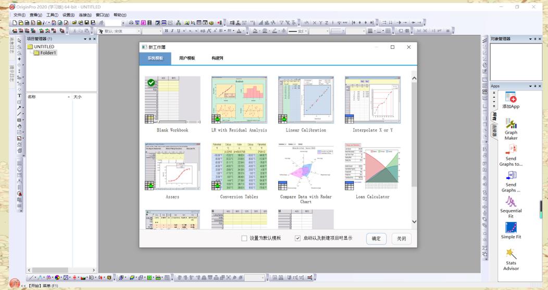The width and height of the screenshot is (548, 290).
Task: Select the Zoom in magnifier tool
Action: point(20,47)
